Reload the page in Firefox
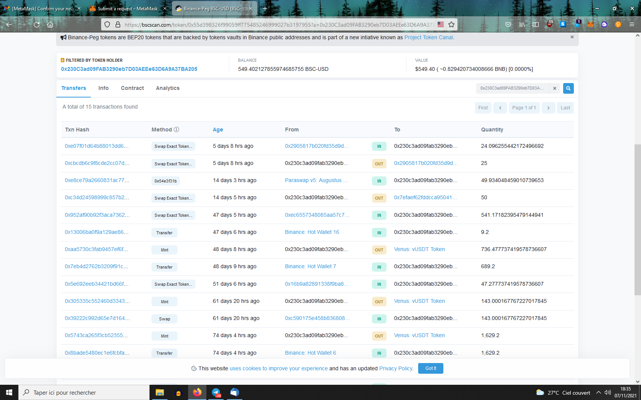 coord(37,24)
